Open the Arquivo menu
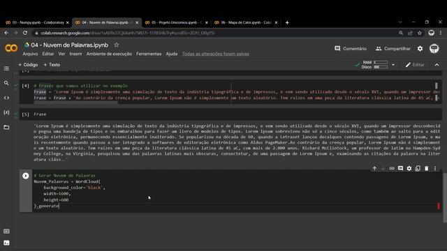 (30, 54)
